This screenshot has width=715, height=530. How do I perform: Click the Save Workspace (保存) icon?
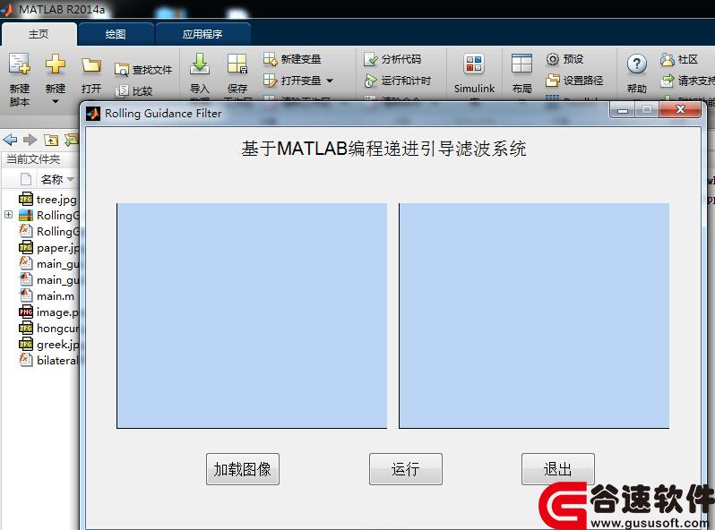237,64
